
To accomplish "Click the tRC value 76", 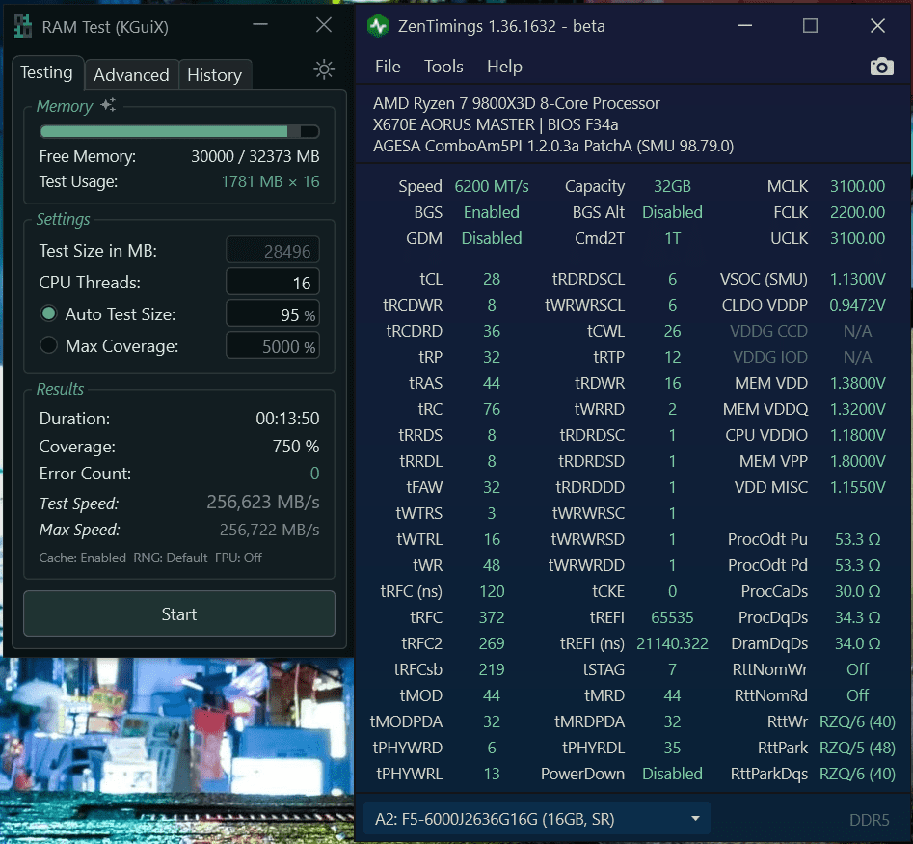I will pyautogui.click(x=492, y=409).
